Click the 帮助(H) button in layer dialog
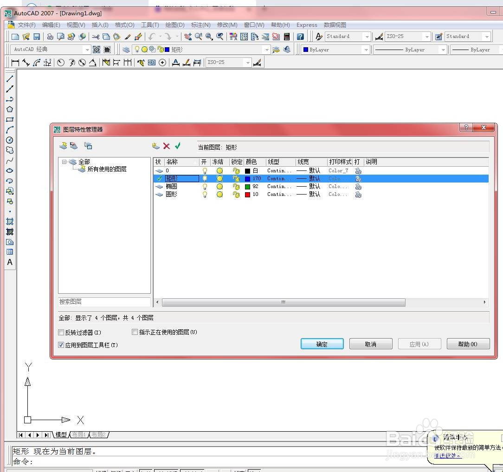Screen dimensions: 503x472 point(468,344)
